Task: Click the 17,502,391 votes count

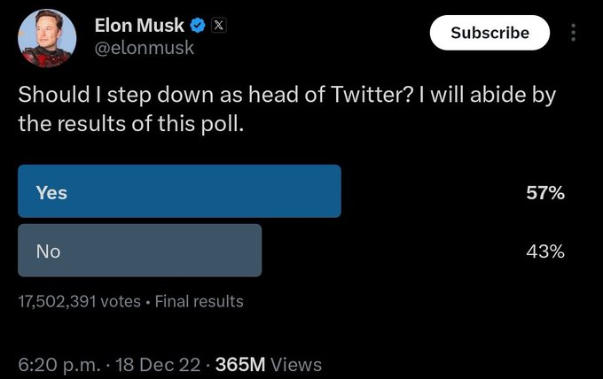Action: 79,301
